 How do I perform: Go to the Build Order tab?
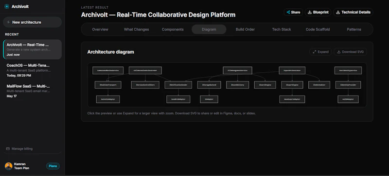tap(245, 29)
